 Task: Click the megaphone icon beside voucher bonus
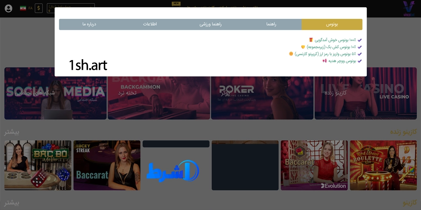(325, 61)
